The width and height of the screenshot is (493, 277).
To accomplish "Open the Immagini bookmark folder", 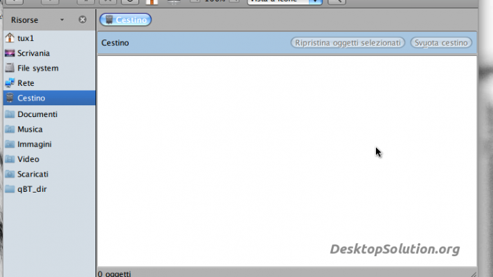I will (x=49, y=144).
